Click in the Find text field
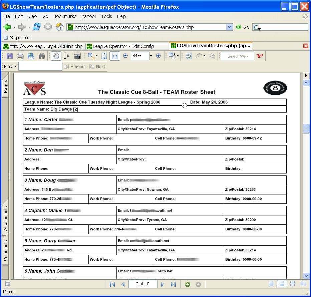Screen dimensions: 311x297 coord(40,67)
